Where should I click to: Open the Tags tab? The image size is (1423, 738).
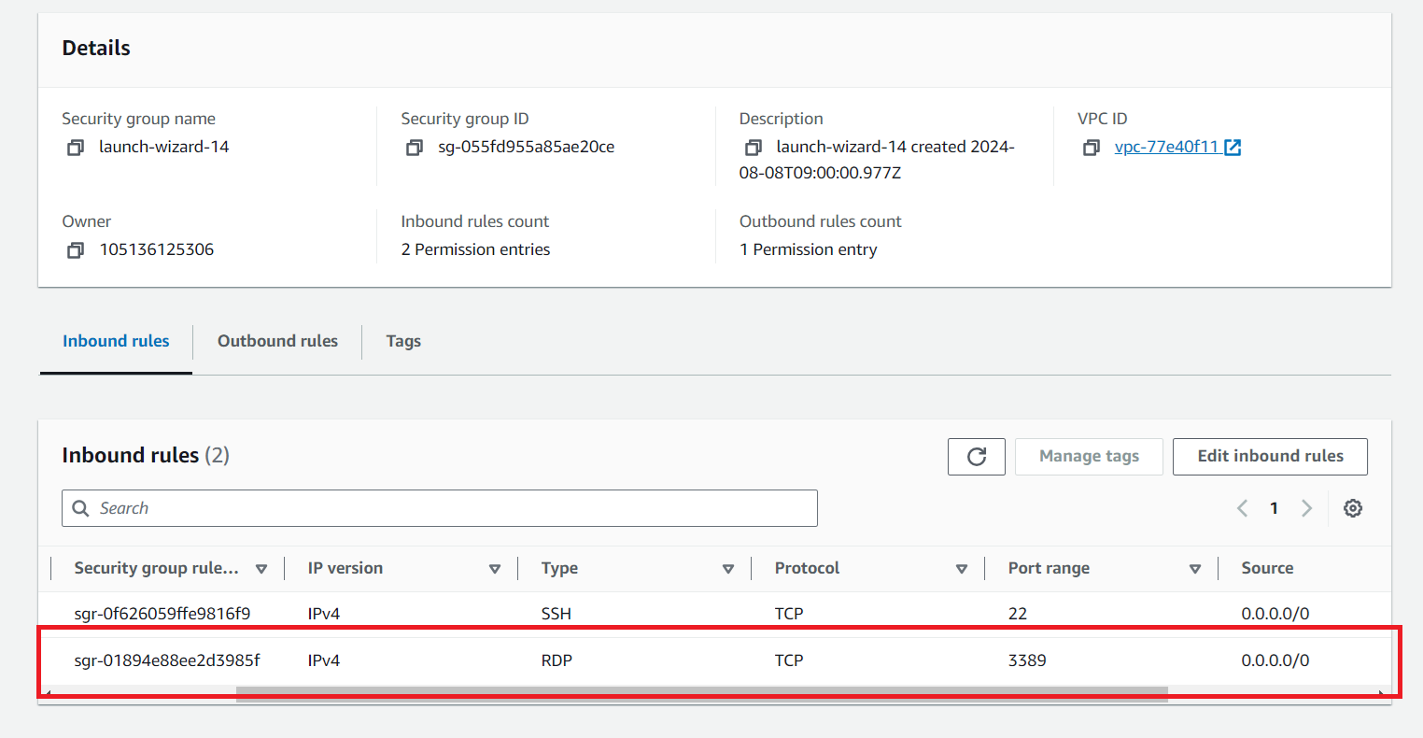point(403,341)
